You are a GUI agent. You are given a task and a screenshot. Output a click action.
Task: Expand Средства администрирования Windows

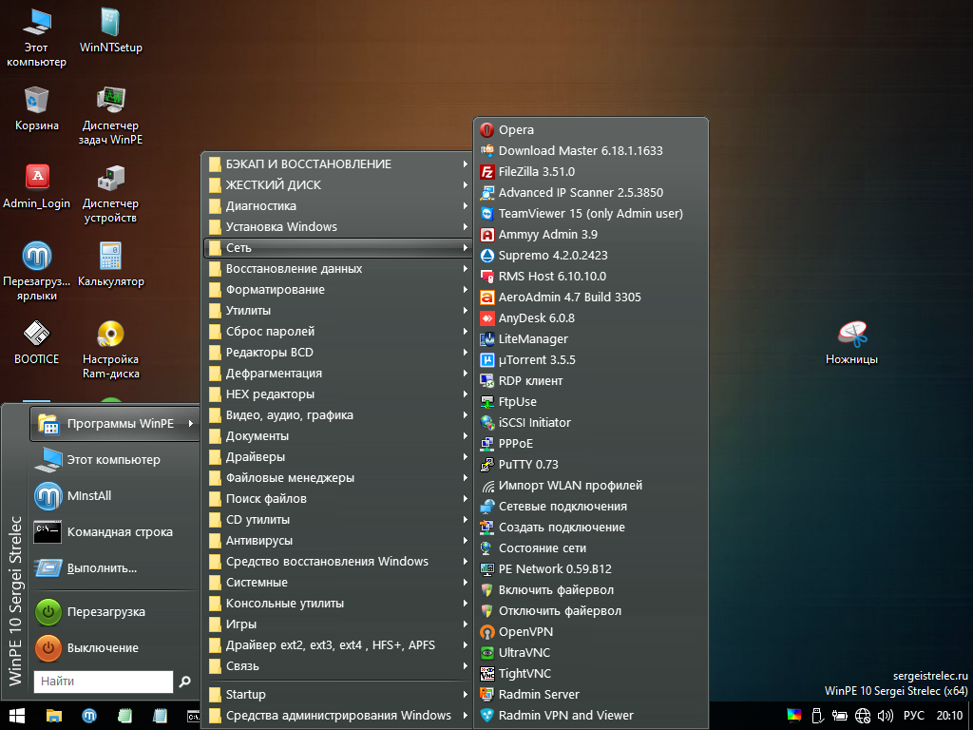[x=338, y=715]
